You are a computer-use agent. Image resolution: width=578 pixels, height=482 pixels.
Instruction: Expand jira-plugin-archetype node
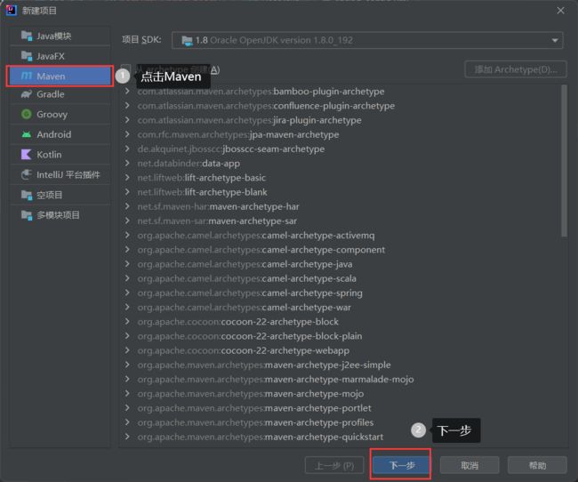[x=127, y=120]
